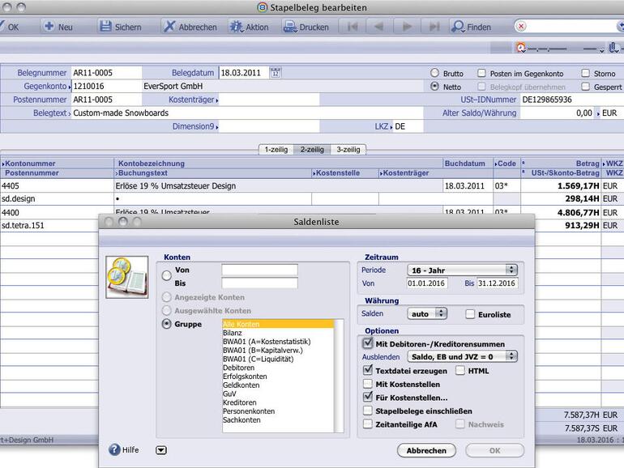Click Kontobezeichnung column header

[x=279, y=164]
